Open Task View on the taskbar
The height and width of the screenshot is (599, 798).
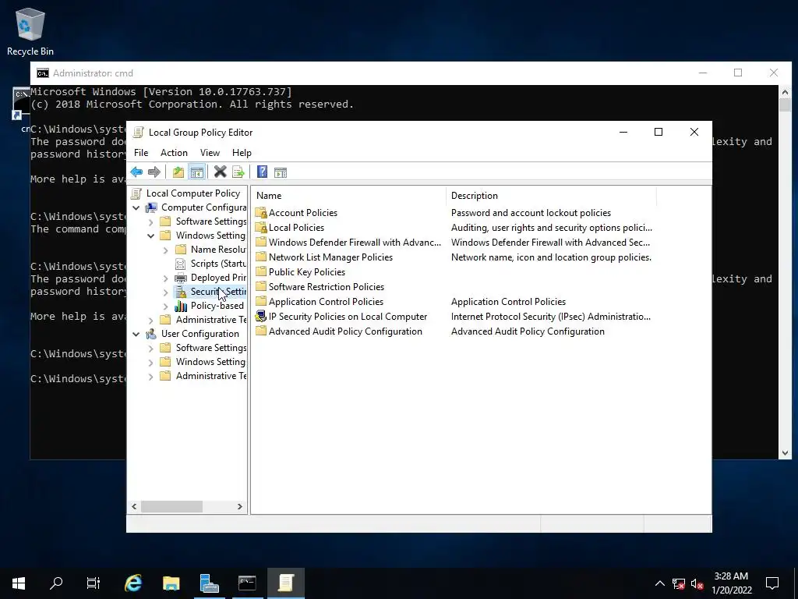click(x=94, y=583)
